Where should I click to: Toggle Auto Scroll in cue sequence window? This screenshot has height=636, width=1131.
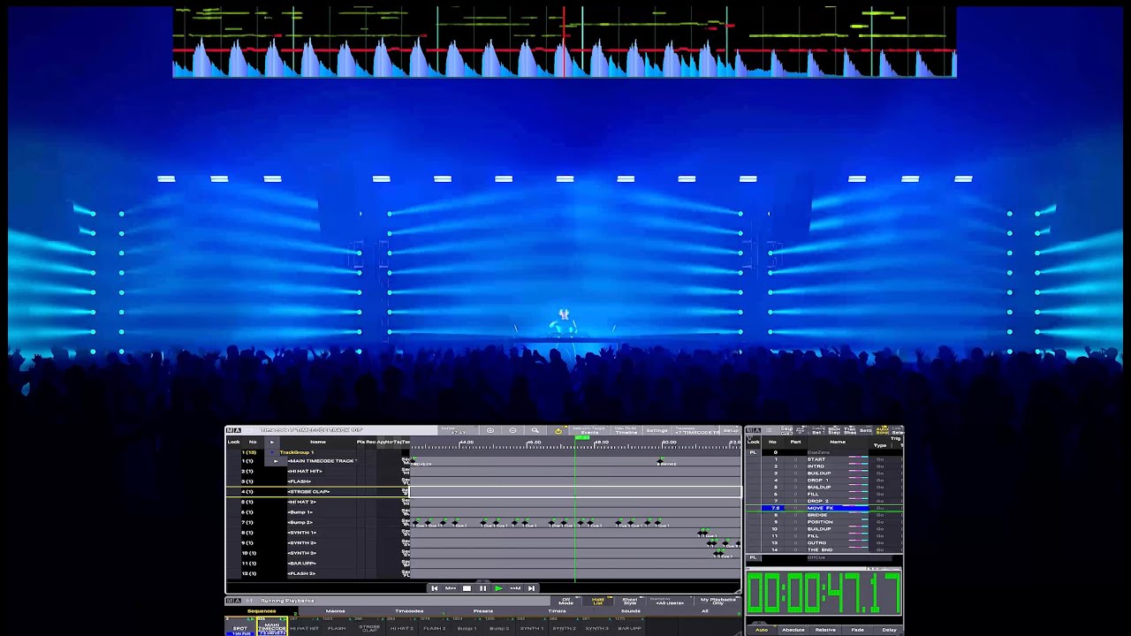pyautogui.click(x=882, y=430)
